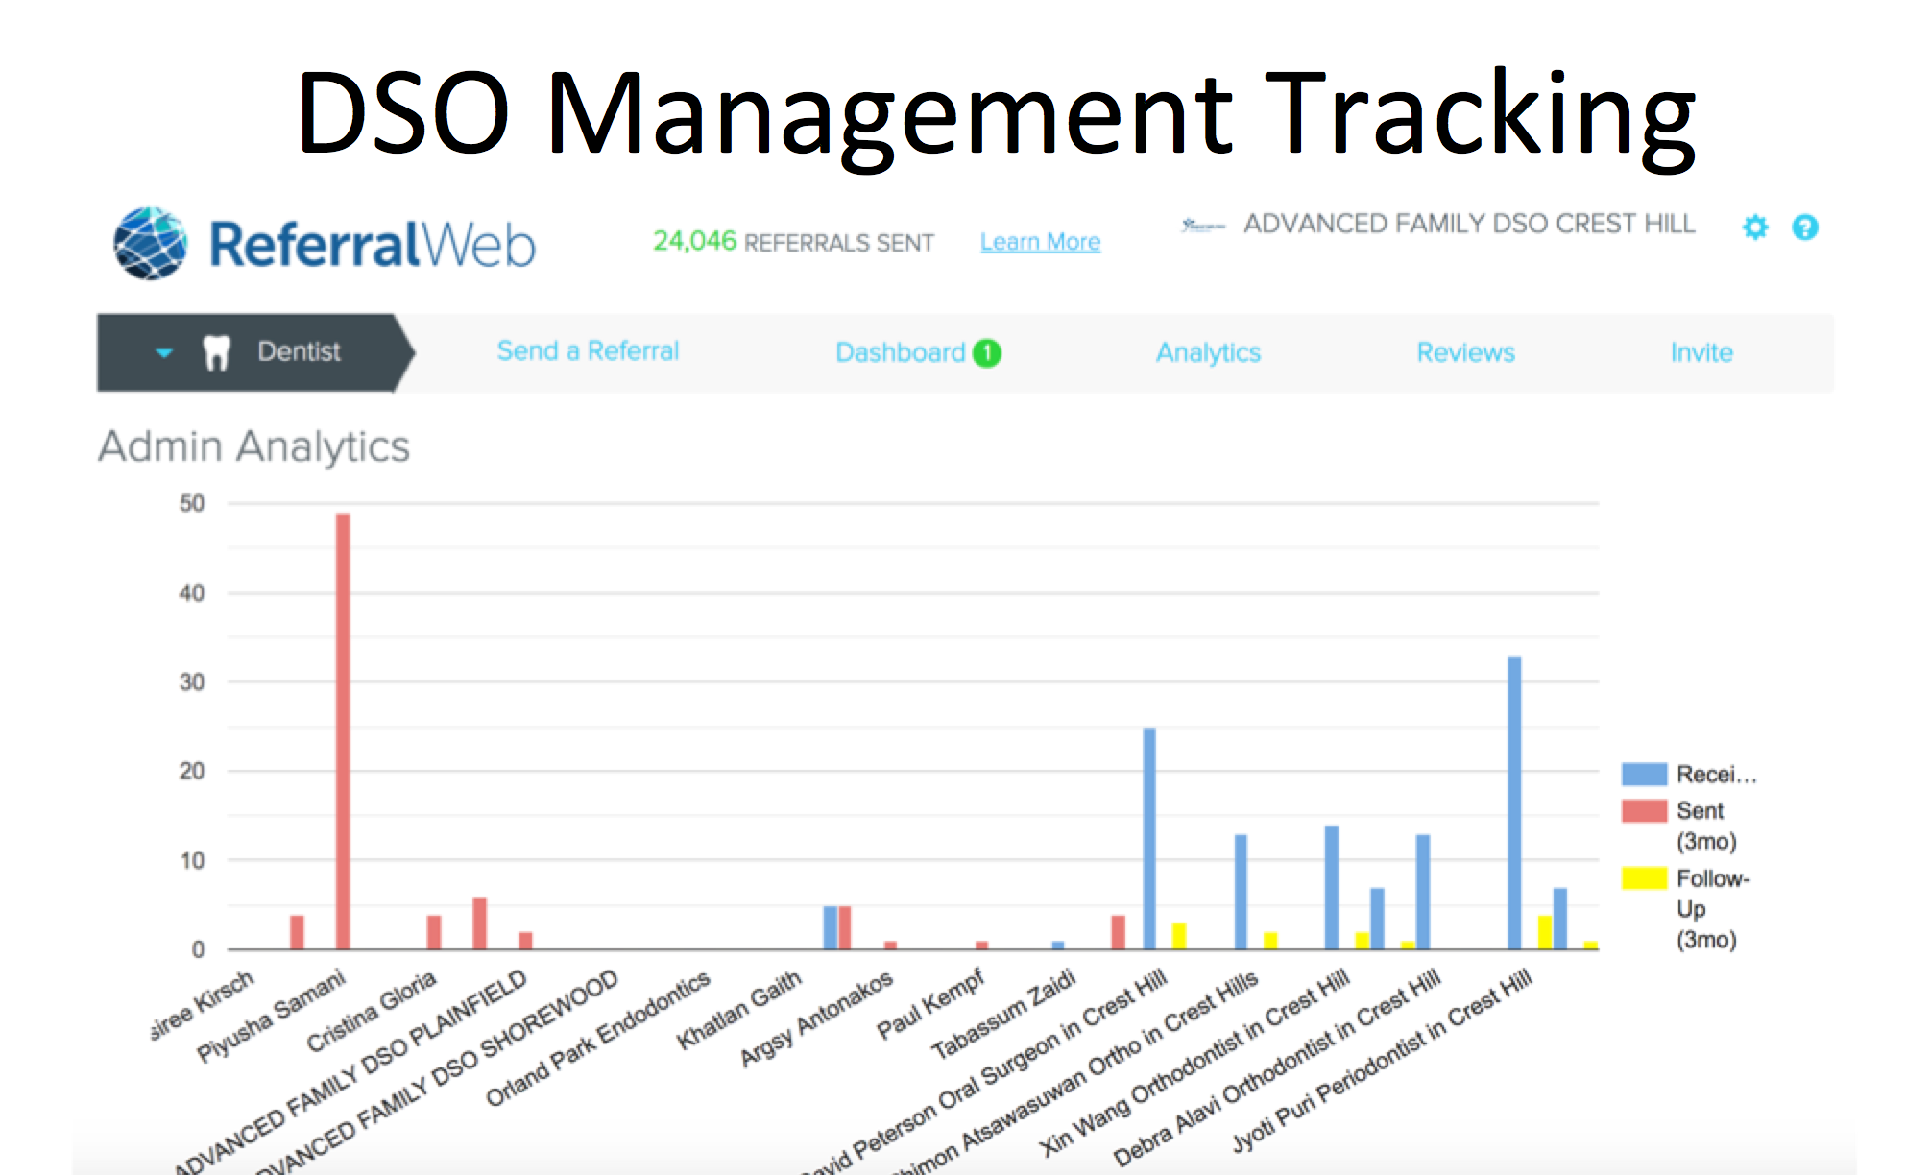Switch to the Dashboard tab
The height and width of the screenshot is (1175, 1930).
point(900,352)
